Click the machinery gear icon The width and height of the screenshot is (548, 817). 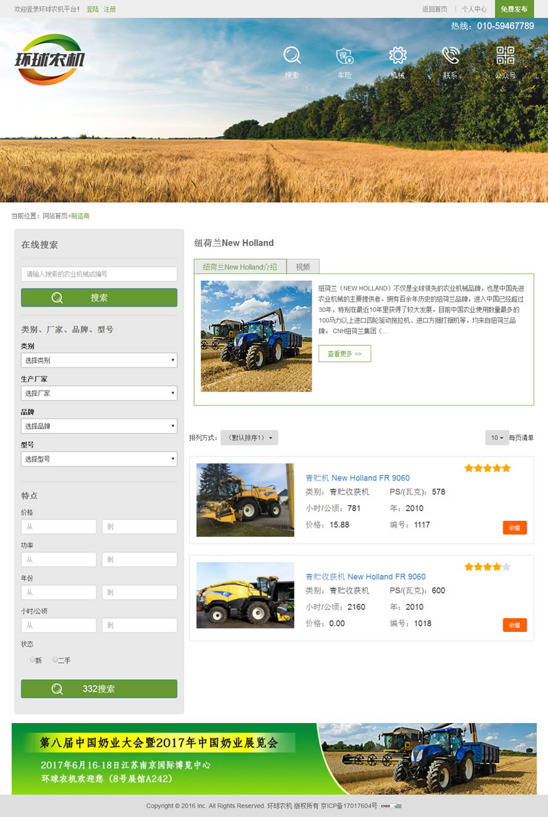click(397, 56)
